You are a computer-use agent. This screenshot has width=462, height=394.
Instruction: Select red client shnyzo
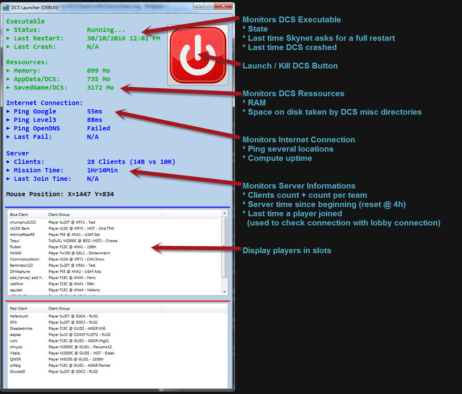tap(16, 347)
